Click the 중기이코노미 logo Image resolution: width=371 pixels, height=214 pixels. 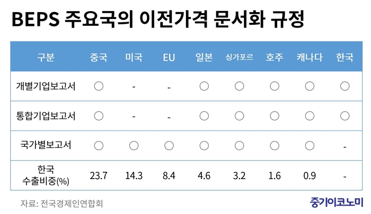(x=336, y=202)
